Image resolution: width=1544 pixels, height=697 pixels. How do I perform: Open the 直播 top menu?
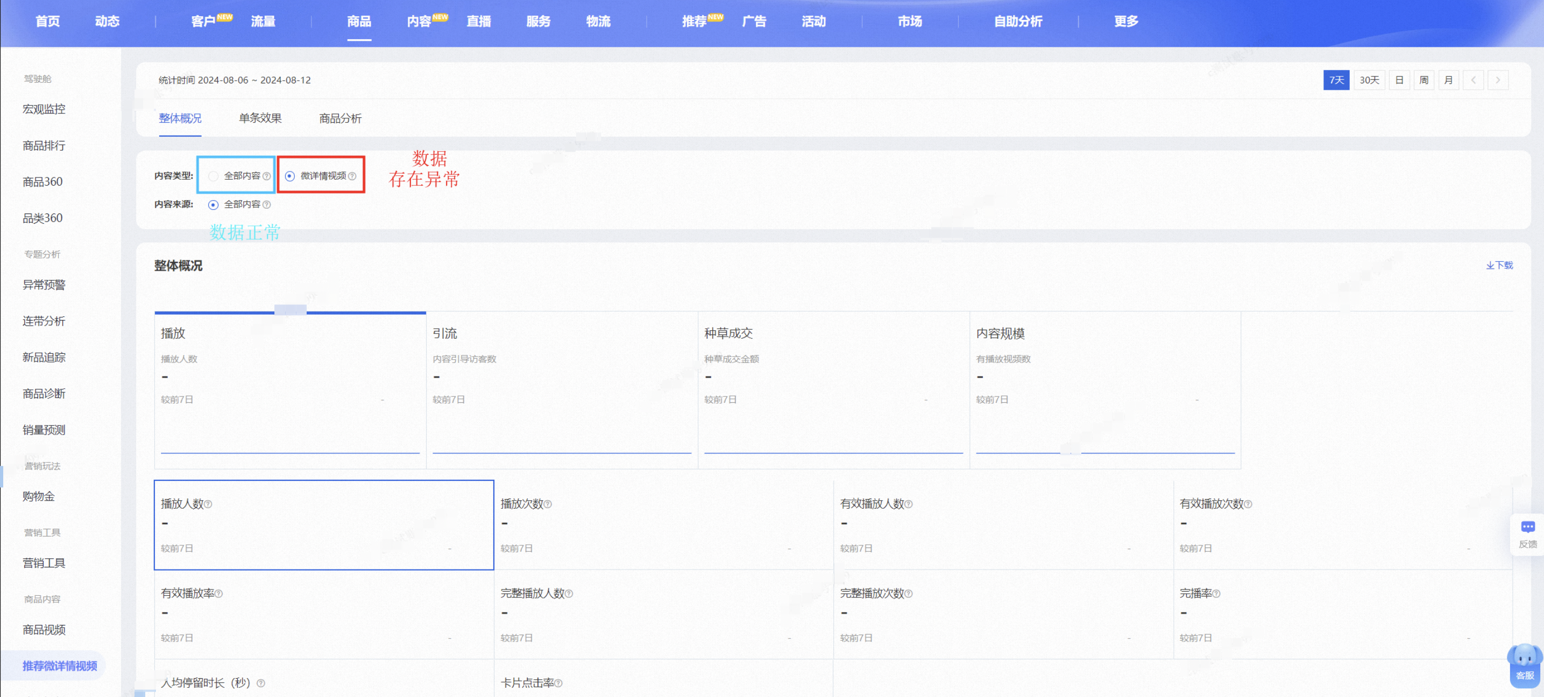pos(479,22)
